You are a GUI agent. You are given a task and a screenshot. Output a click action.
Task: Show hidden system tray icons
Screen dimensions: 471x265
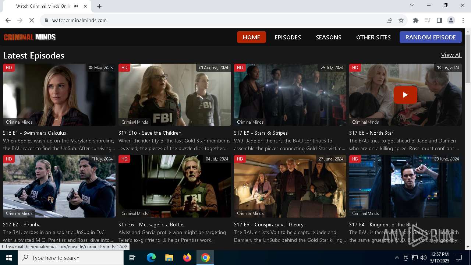tap(397, 258)
